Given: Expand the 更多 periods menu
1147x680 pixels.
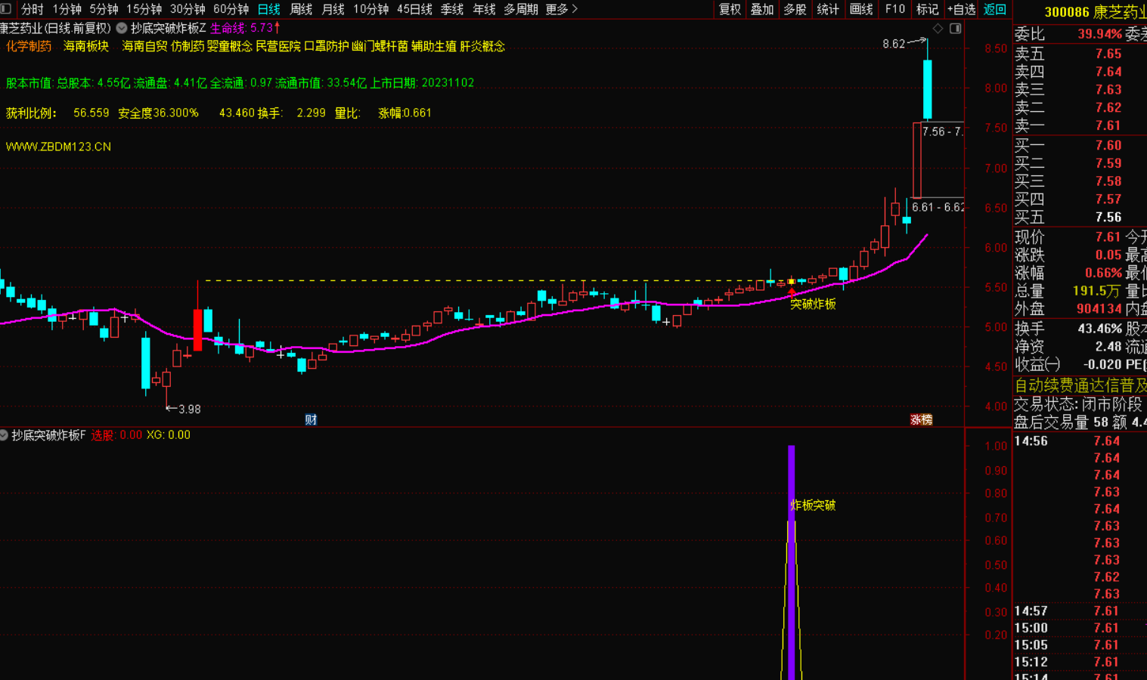Looking at the screenshot, I should click(562, 9).
